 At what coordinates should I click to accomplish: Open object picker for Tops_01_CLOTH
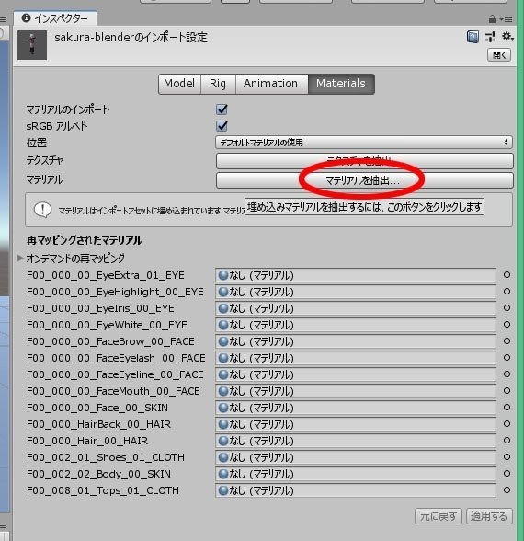507,490
